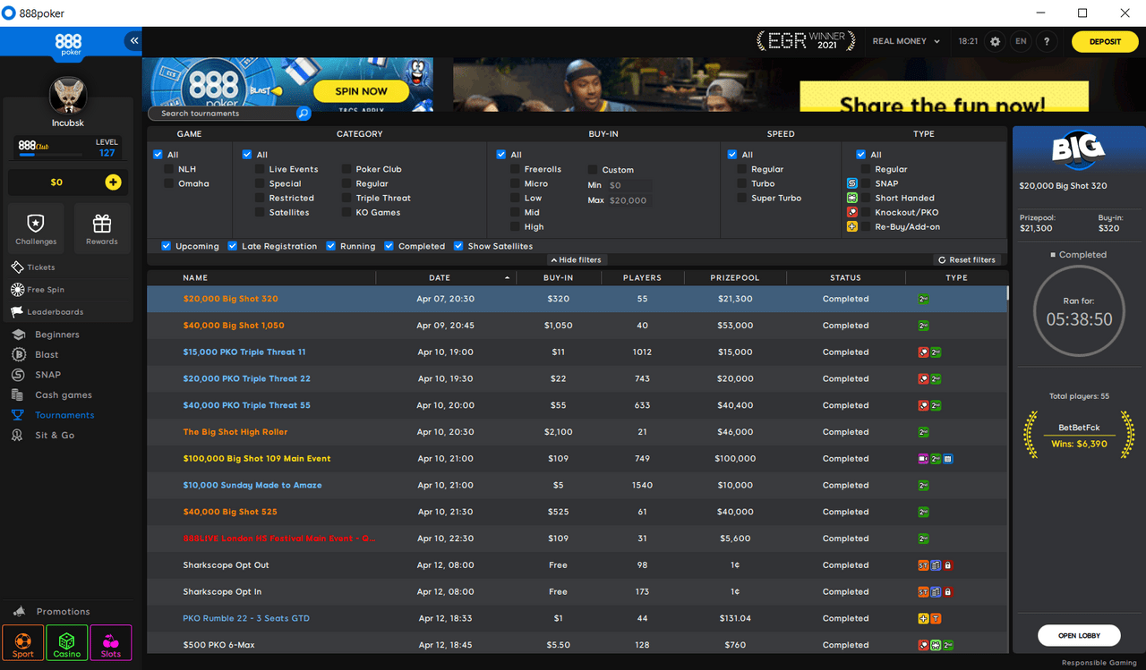Toggle the Omaha game checkbox
The width and height of the screenshot is (1146, 670).
click(x=169, y=183)
